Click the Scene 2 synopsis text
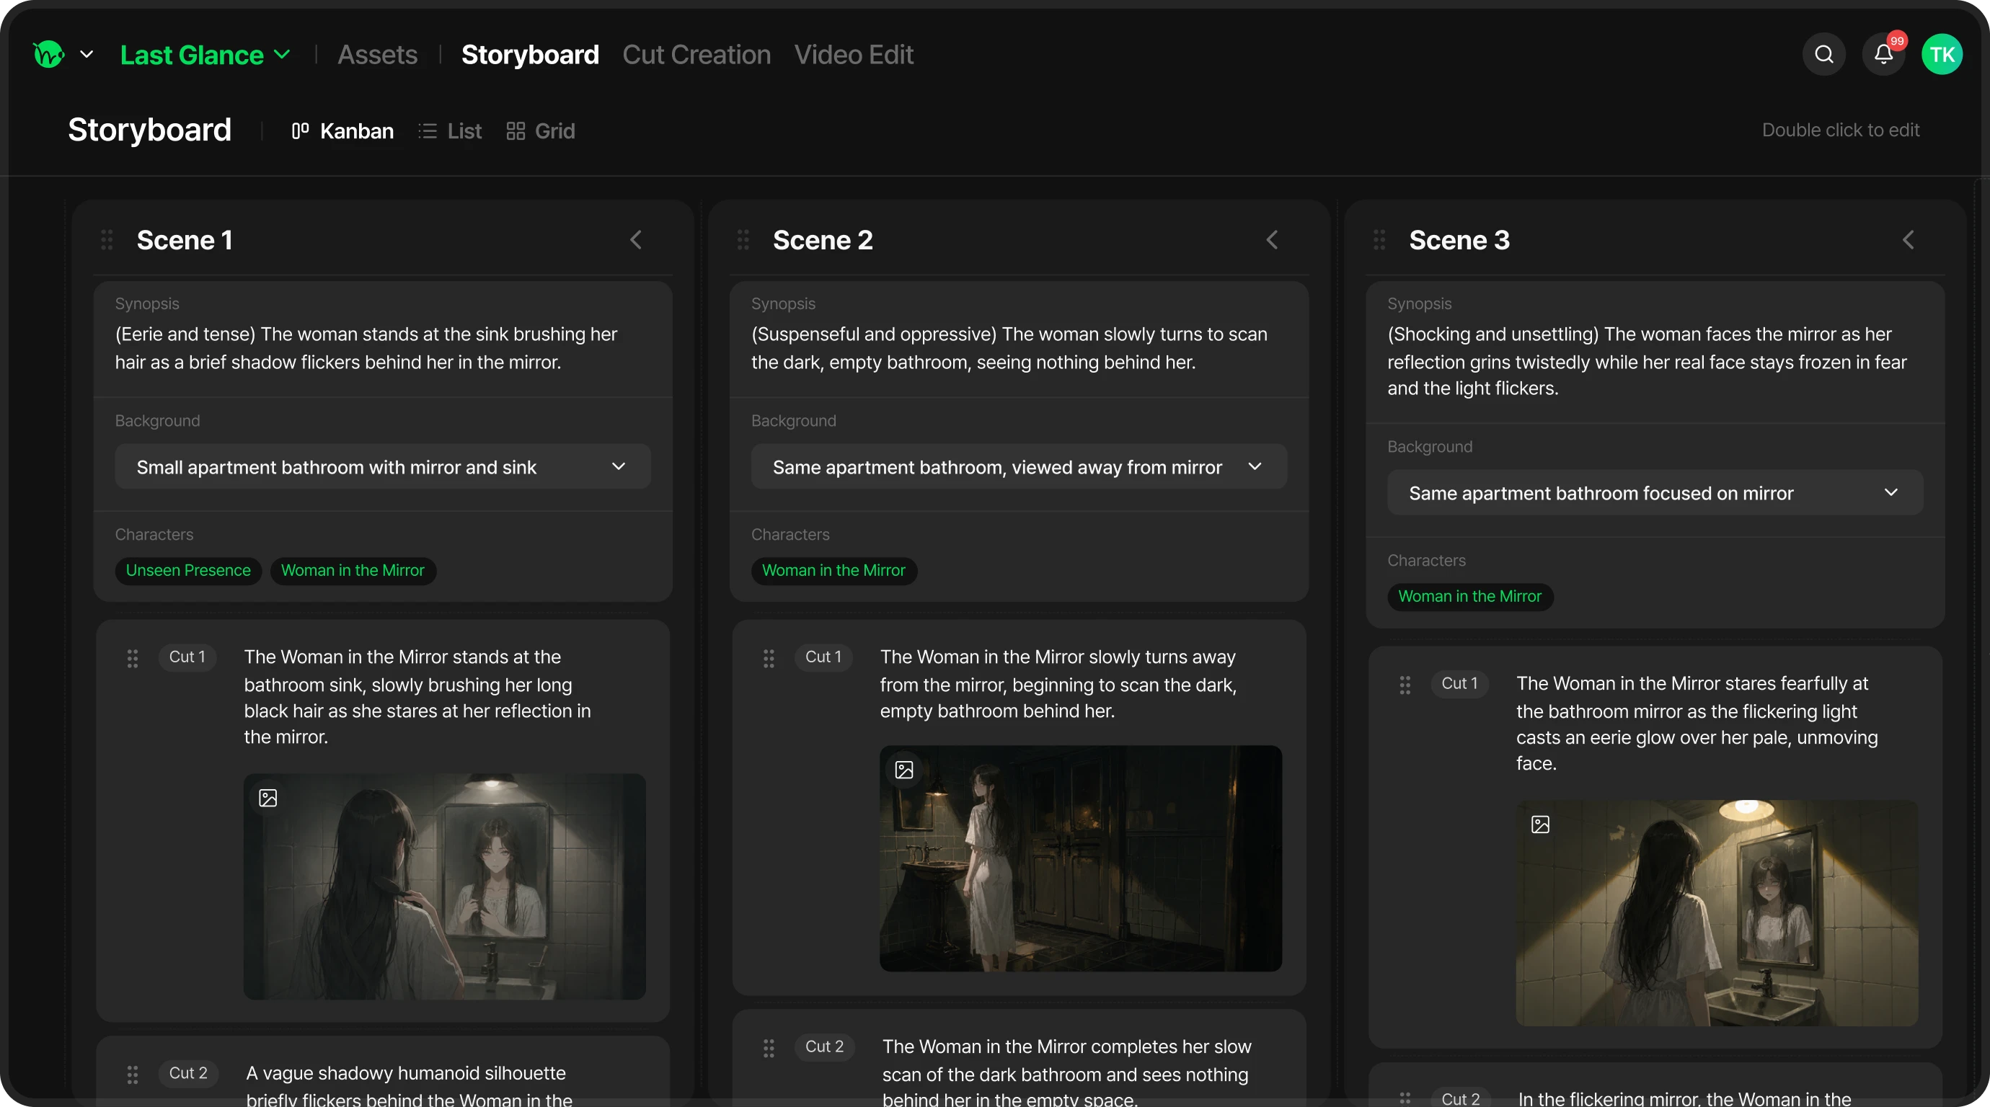The height and width of the screenshot is (1107, 1990). coord(1009,347)
